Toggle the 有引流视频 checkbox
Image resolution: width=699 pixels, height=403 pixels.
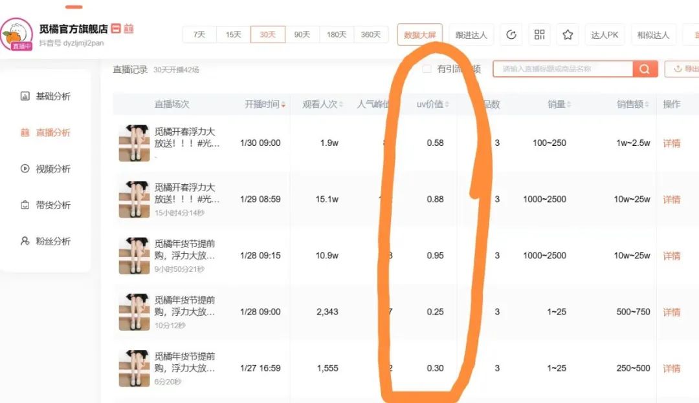click(427, 69)
